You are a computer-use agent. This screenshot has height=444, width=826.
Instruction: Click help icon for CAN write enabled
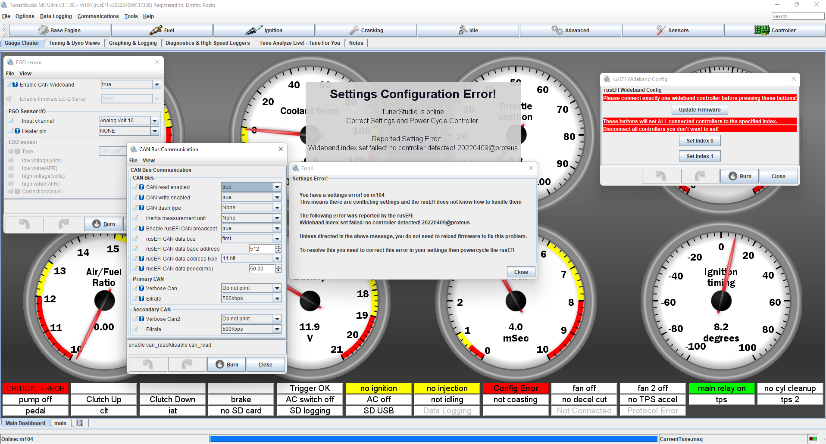tap(141, 197)
